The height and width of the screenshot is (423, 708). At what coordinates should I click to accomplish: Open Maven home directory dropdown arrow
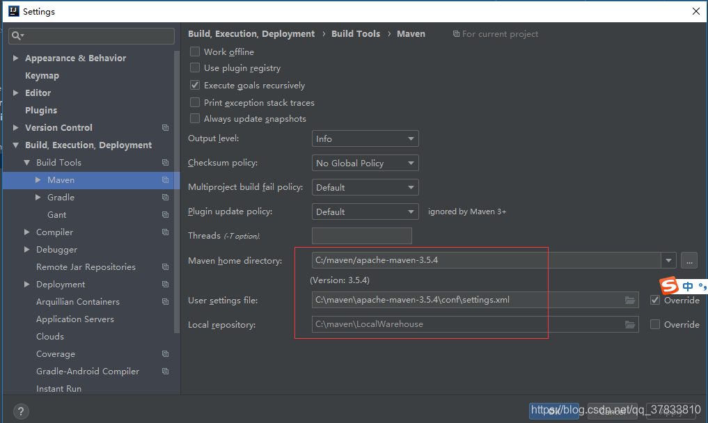[668, 260]
